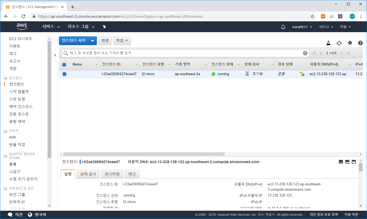This screenshot has height=219, width=367.
Task: Open the 작업 actions dropdown
Action: coord(122,41)
